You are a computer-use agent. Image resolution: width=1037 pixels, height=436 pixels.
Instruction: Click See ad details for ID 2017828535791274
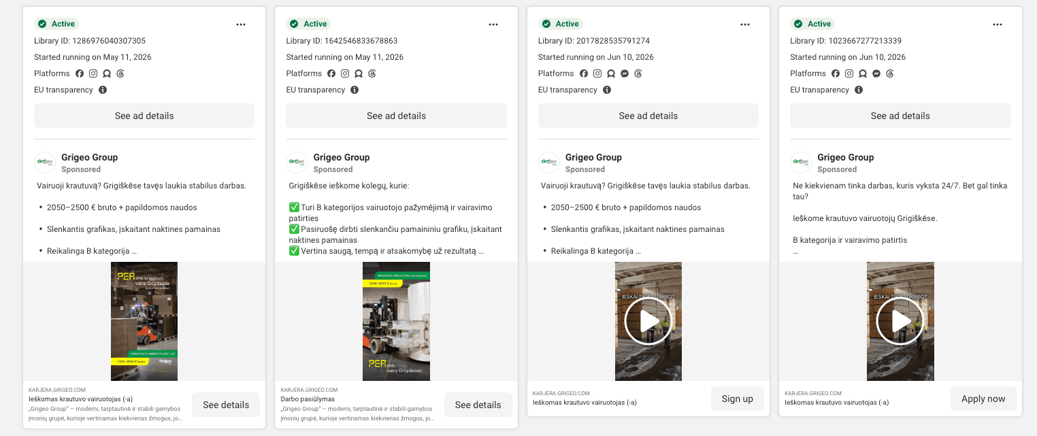(x=648, y=116)
